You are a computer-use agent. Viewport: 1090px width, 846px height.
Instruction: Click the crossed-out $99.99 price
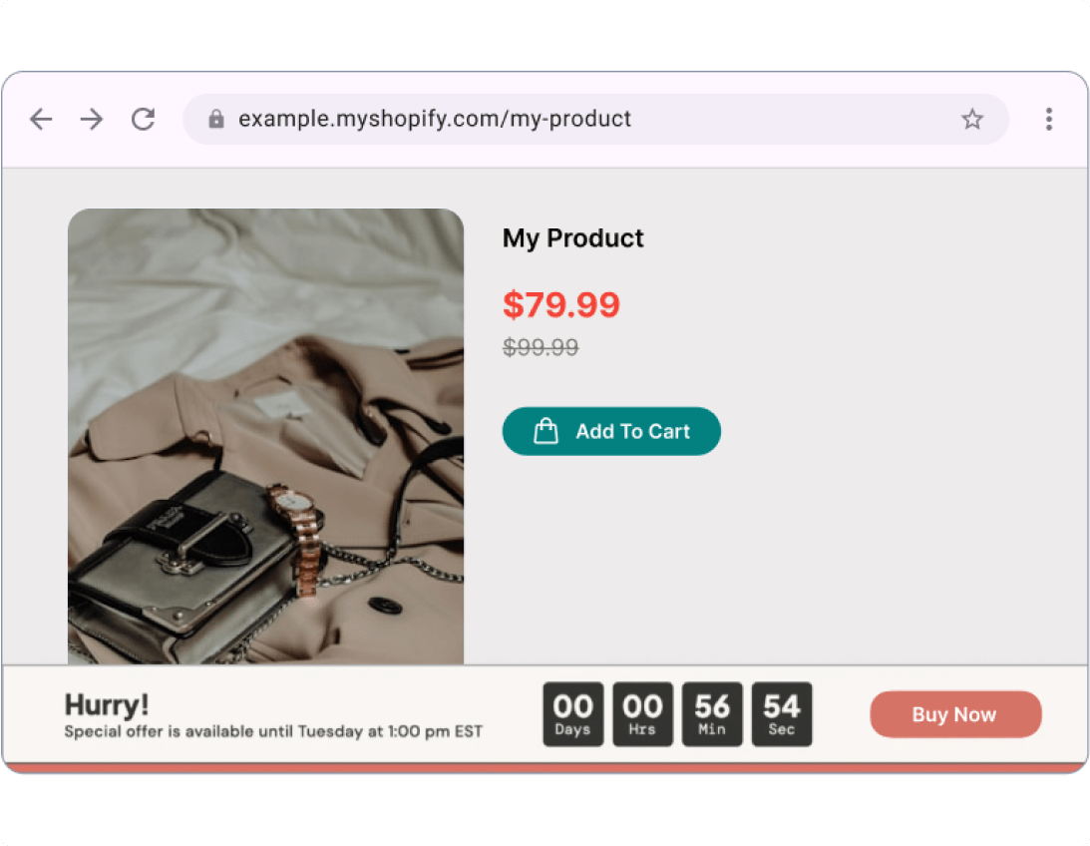point(541,347)
